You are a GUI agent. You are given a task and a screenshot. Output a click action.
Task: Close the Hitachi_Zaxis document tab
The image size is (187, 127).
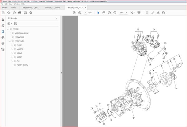[x=86, y=8]
